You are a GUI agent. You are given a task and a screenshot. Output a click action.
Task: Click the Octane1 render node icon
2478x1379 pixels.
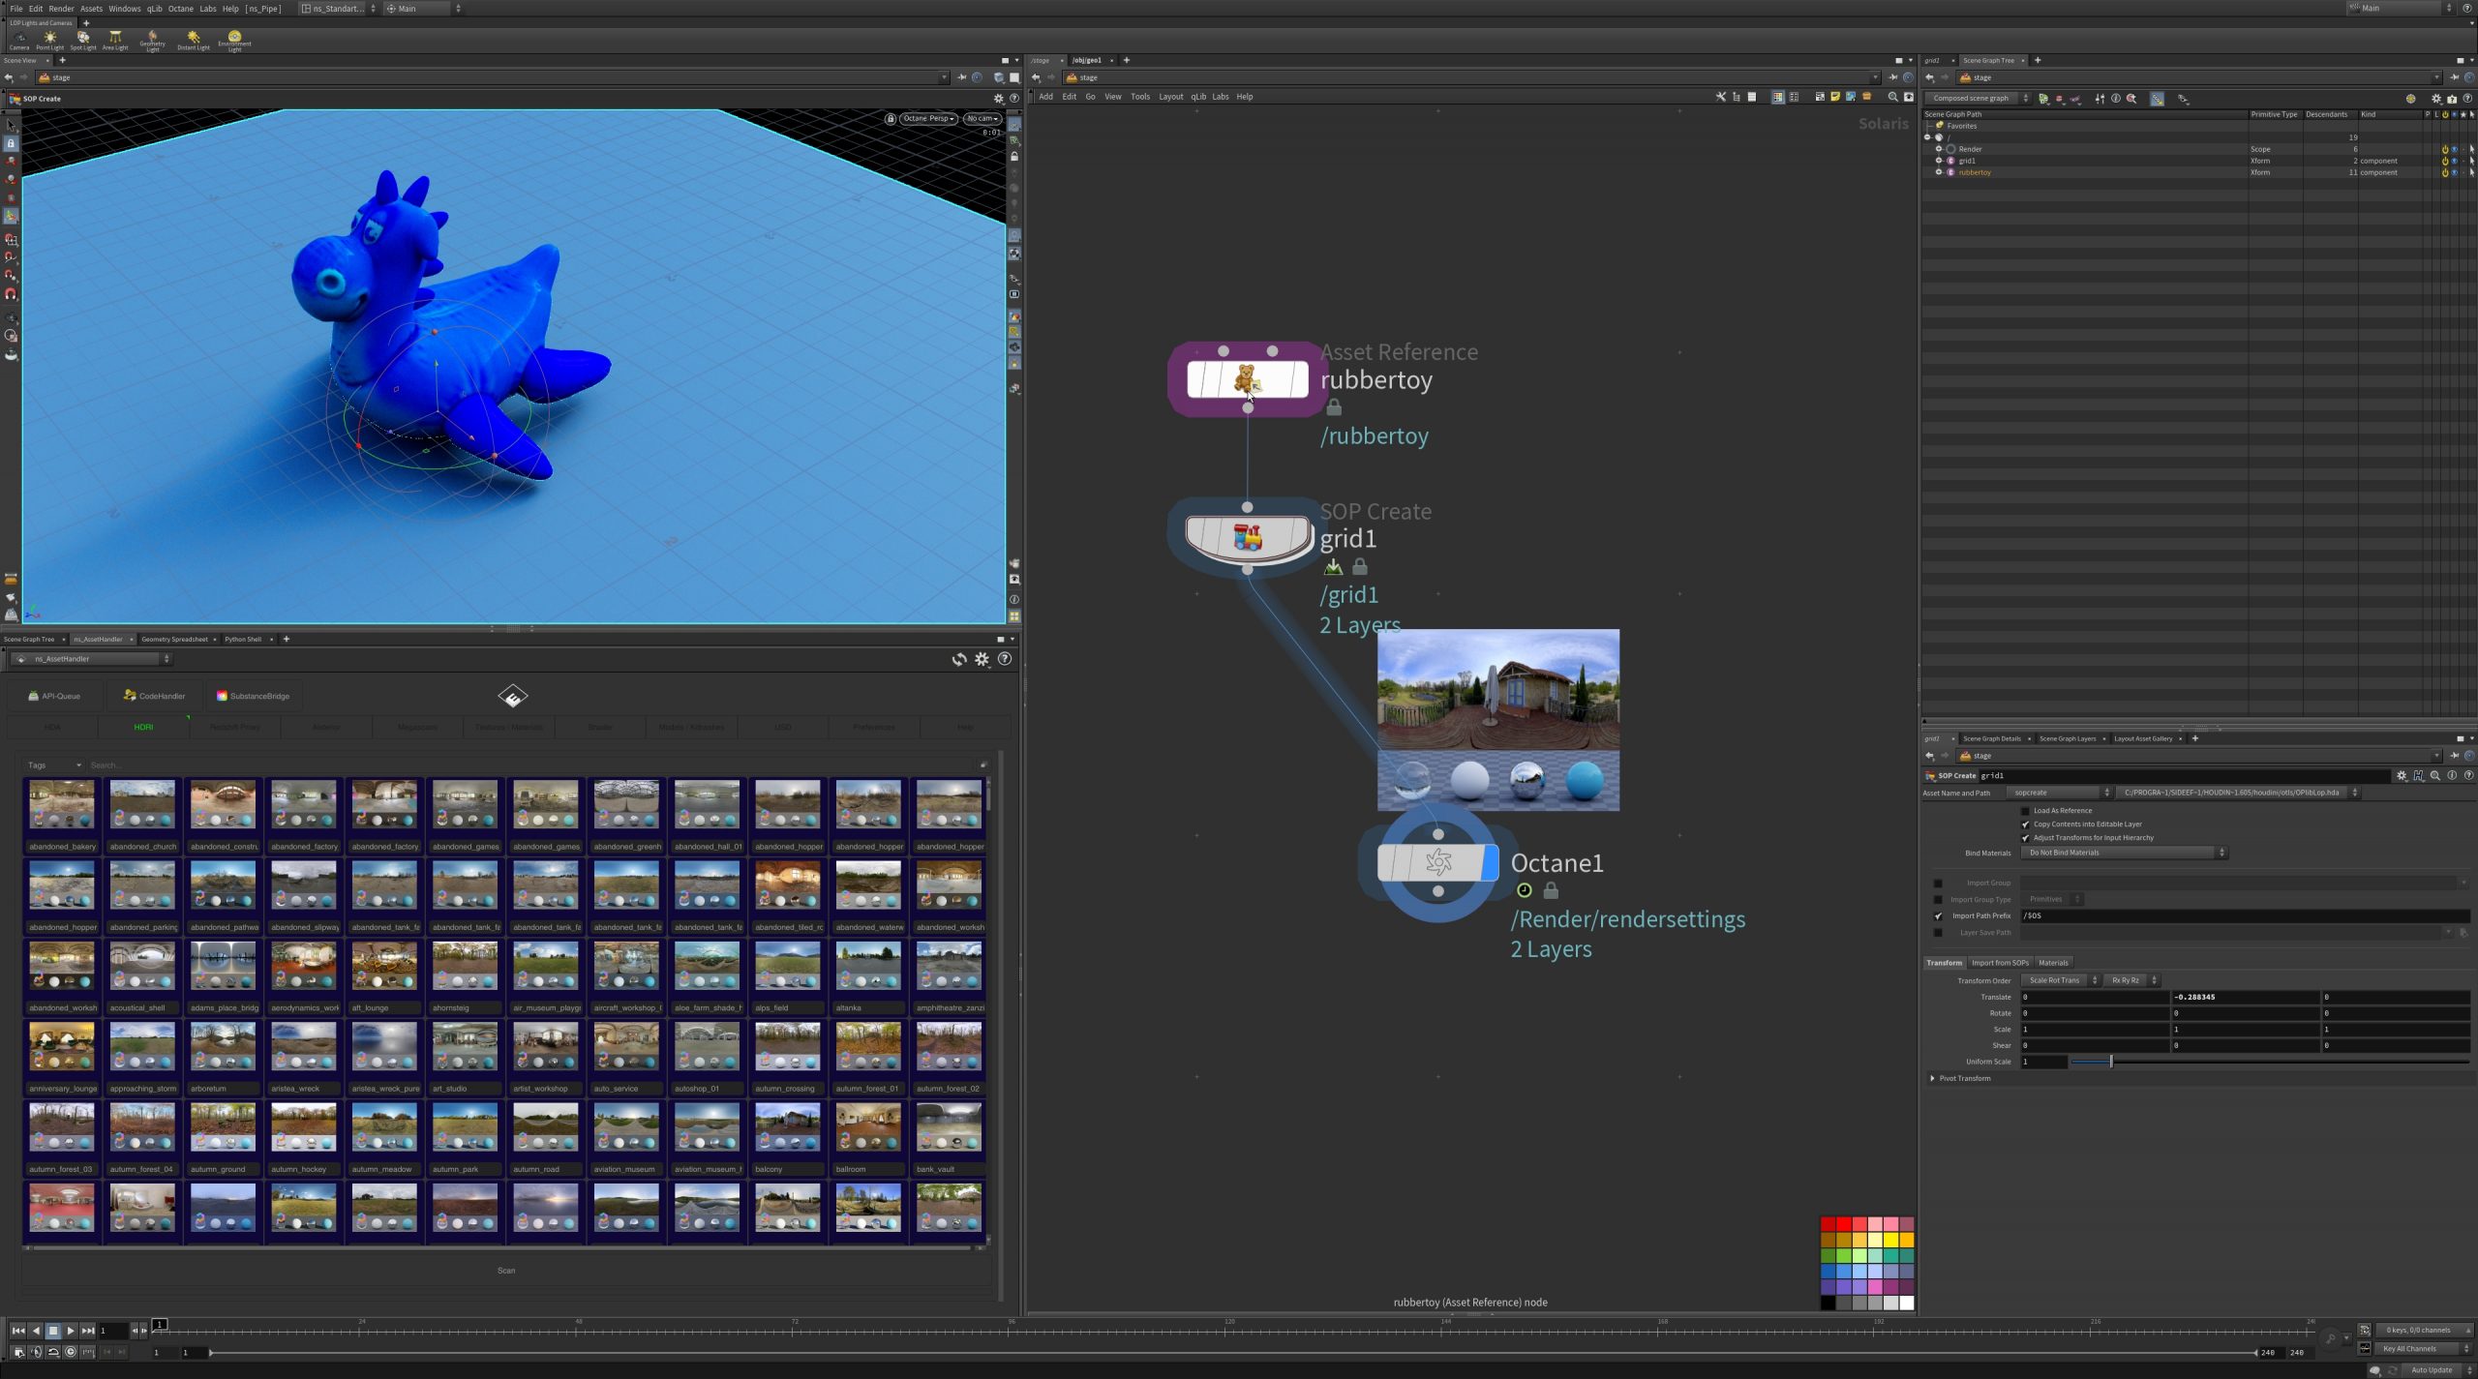1437,862
